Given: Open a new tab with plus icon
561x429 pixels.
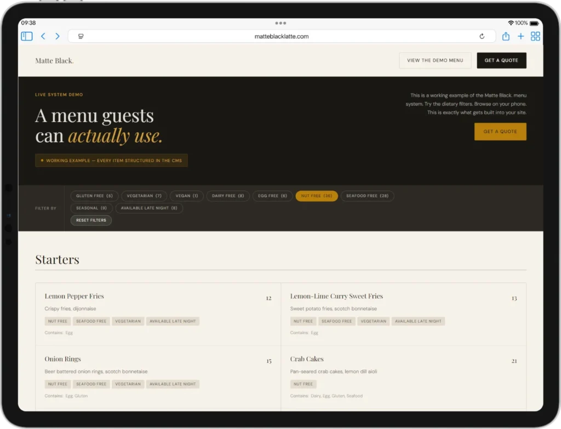Looking at the screenshot, I should [520, 36].
